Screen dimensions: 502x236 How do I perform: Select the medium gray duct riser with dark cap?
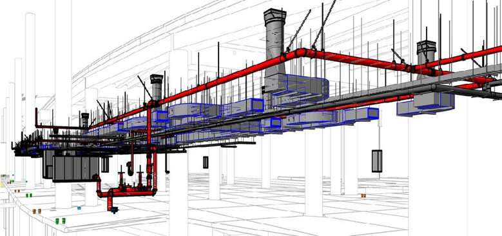157,87
